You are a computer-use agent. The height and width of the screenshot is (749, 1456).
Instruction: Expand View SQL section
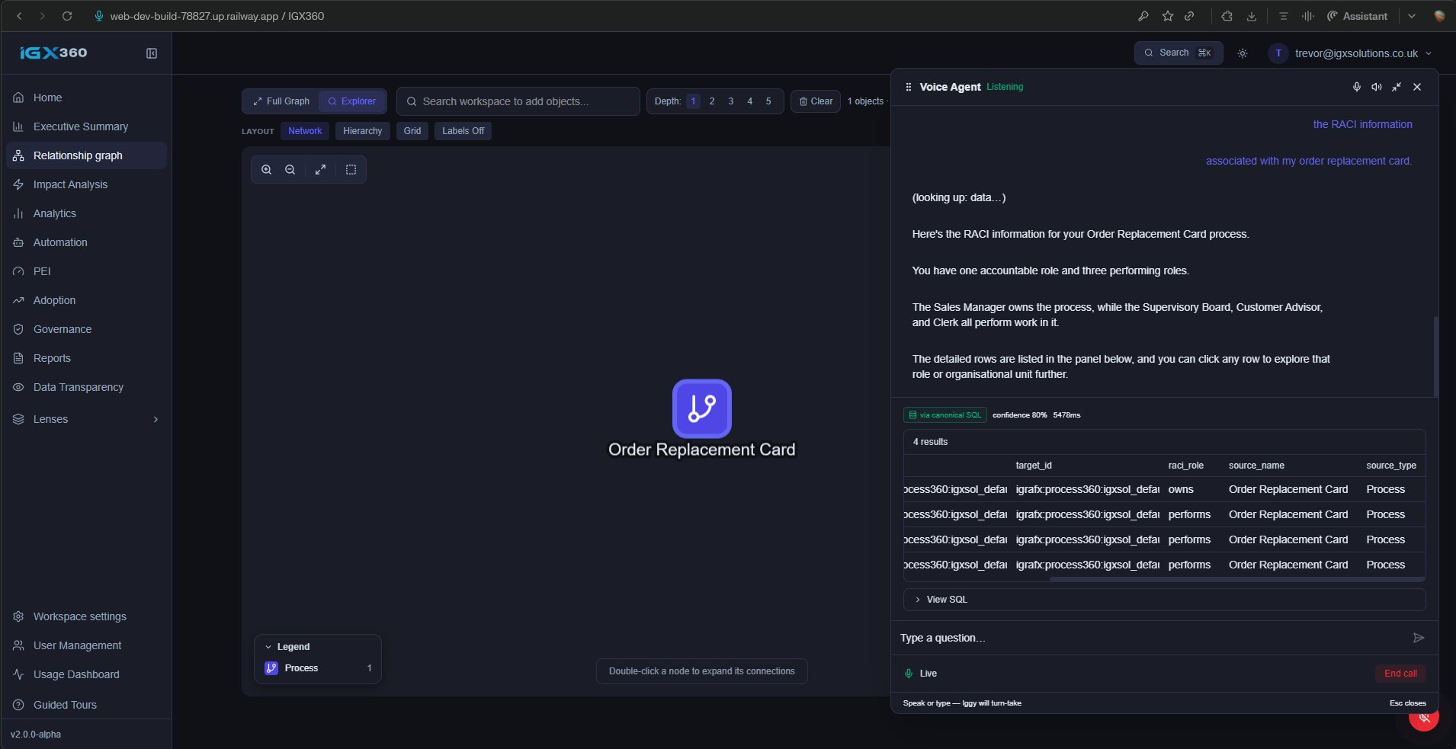pos(1164,600)
